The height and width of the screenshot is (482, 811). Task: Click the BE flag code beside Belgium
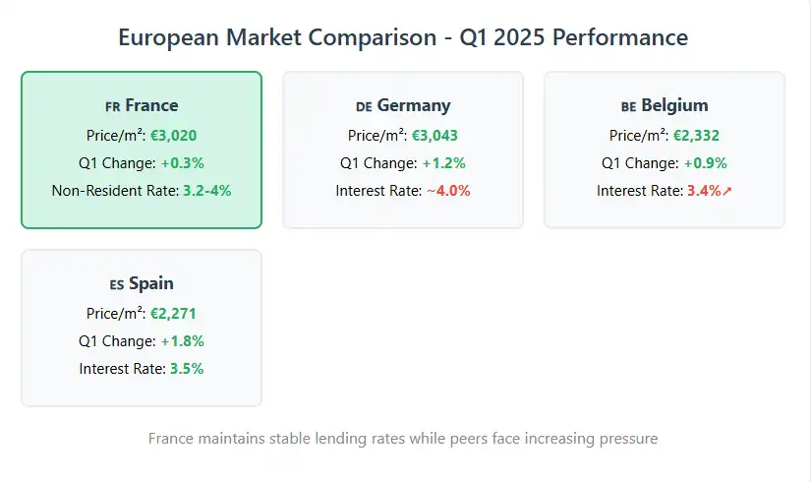(628, 106)
